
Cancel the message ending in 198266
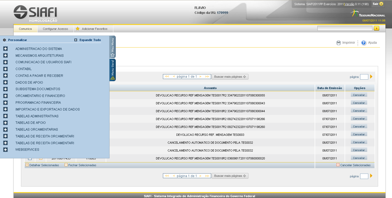[x=359, y=119]
